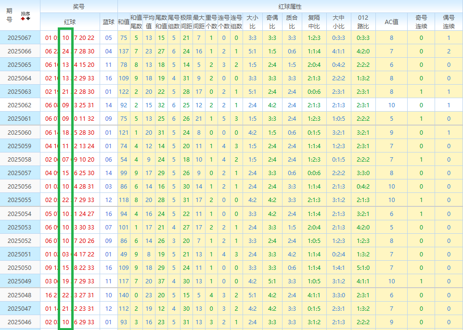The width and height of the screenshot is (463, 330).
Task: Click the 红球属性 group header
Action: pos(290,6)
